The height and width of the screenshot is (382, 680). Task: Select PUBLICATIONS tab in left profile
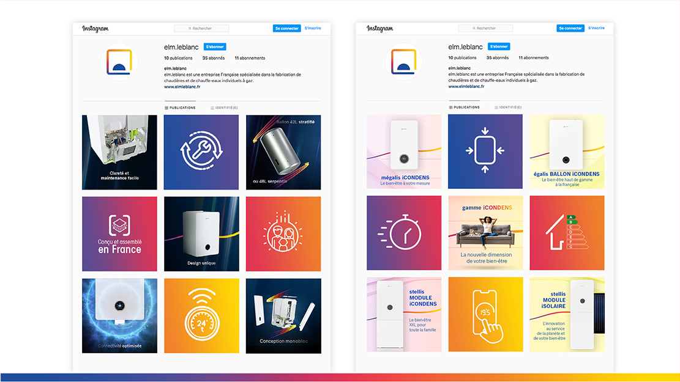click(180, 108)
